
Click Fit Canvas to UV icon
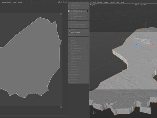(x=69, y=35)
